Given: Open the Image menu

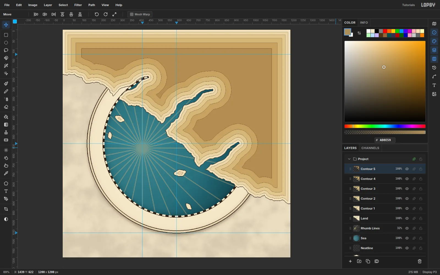Looking at the screenshot, I should [33, 5].
